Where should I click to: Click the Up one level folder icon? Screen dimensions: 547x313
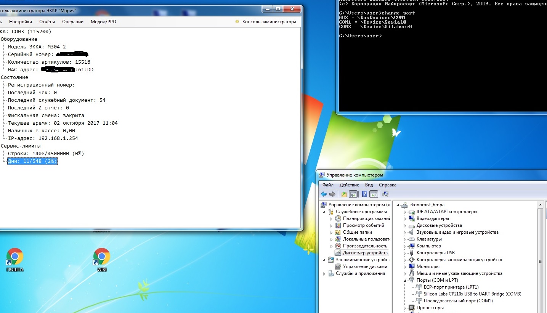pos(344,194)
